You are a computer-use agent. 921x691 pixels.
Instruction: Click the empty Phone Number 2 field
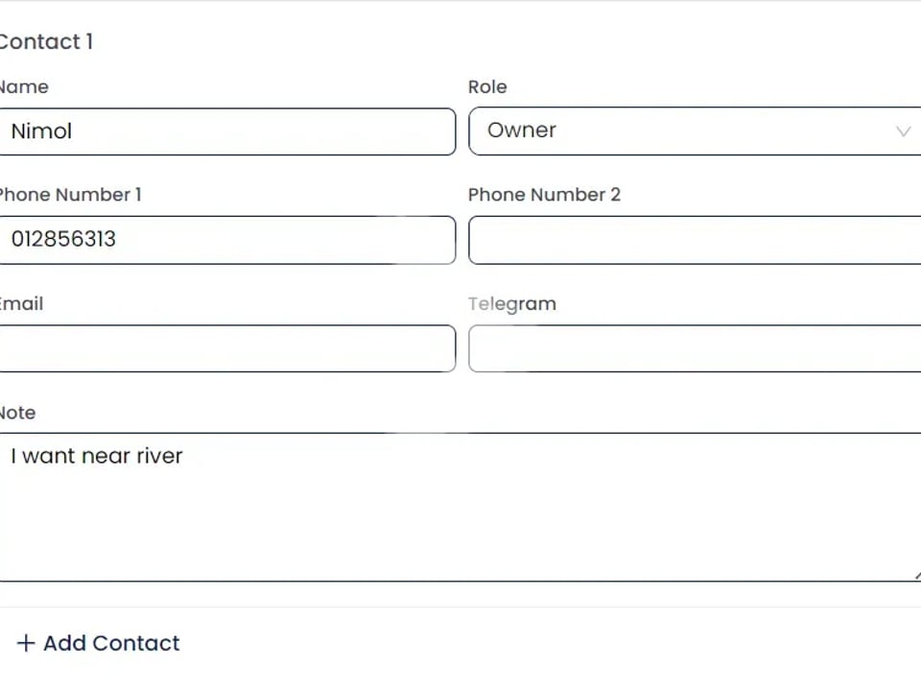tap(695, 240)
